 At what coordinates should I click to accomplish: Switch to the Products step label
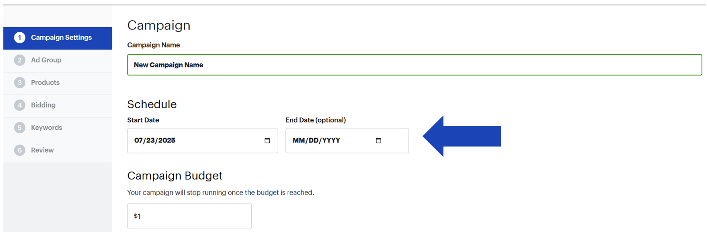coord(45,83)
